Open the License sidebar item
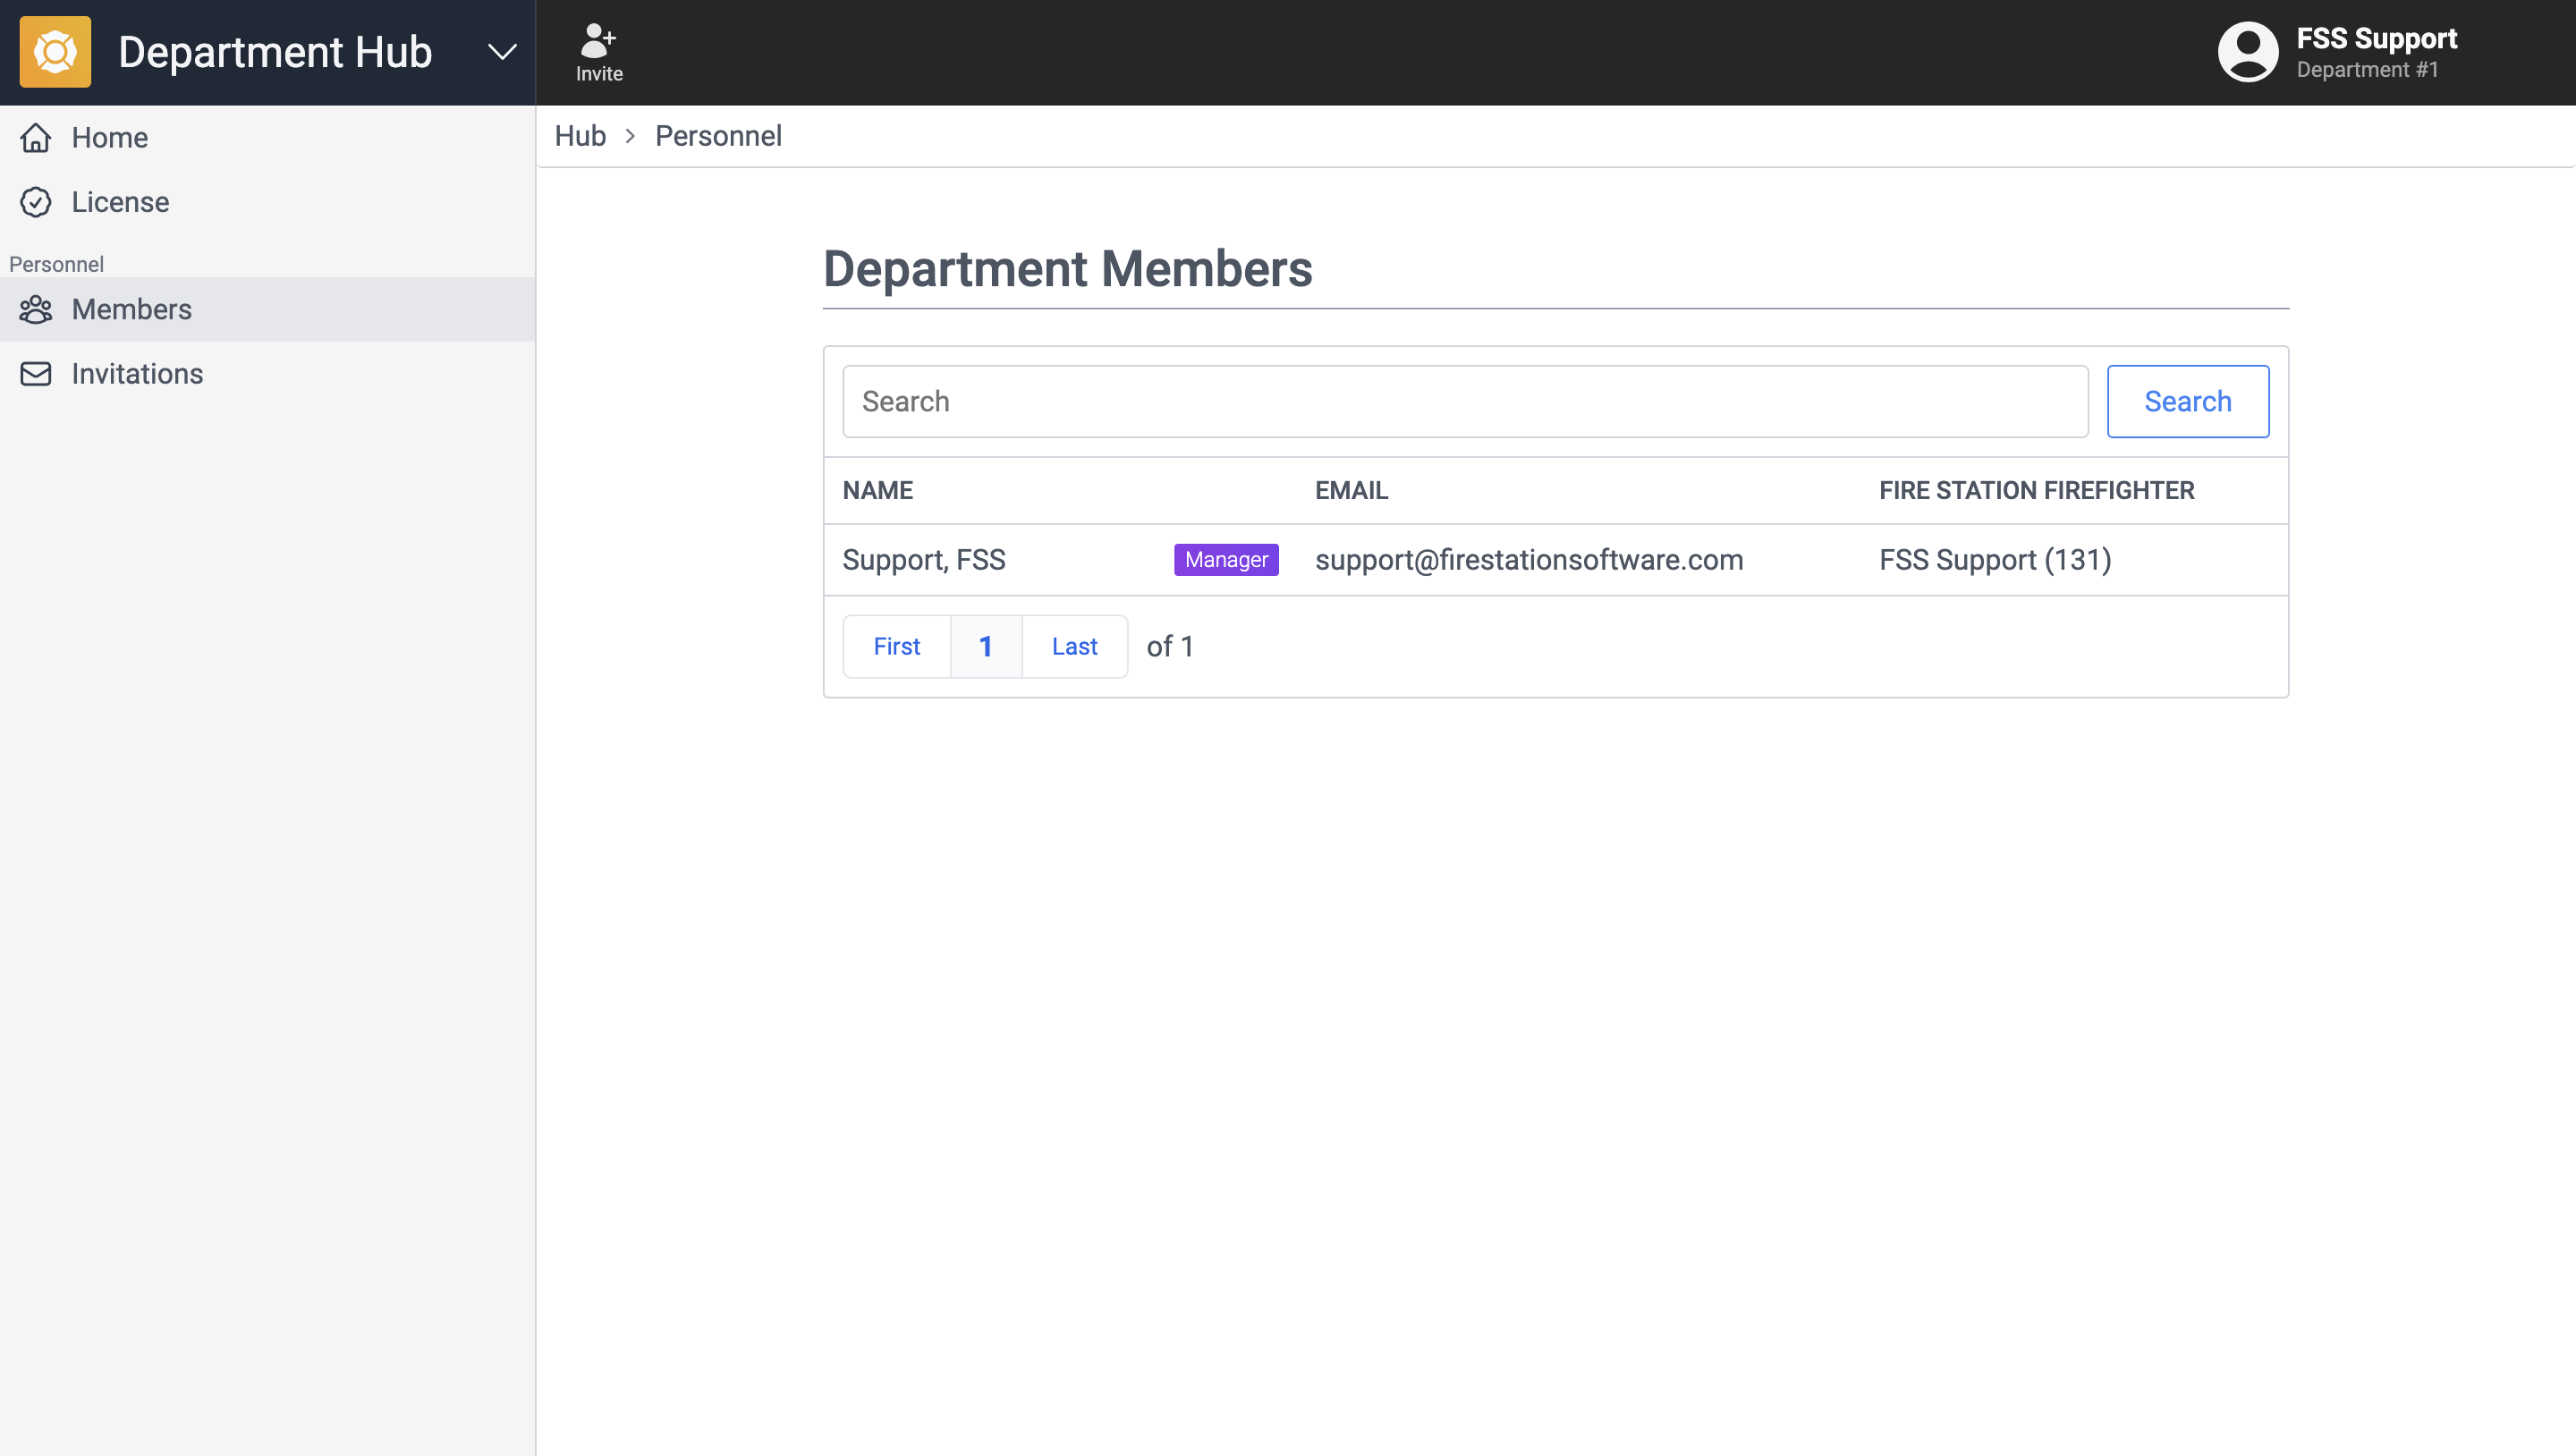The height and width of the screenshot is (1456, 2576). click(x=120, y=202)
